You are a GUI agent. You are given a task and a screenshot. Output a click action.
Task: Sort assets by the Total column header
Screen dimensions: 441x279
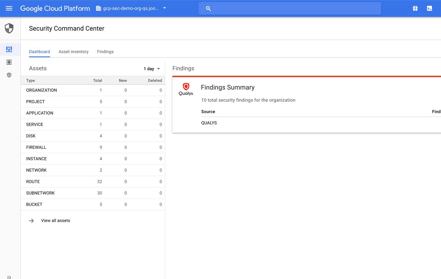pyautogui.click(x=97, y=80)
